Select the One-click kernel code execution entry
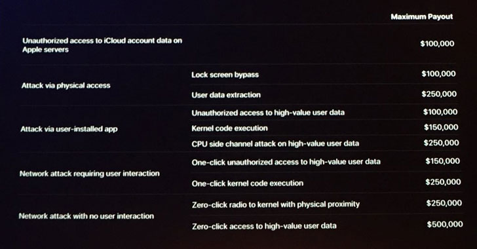 [x=248, y=183]
